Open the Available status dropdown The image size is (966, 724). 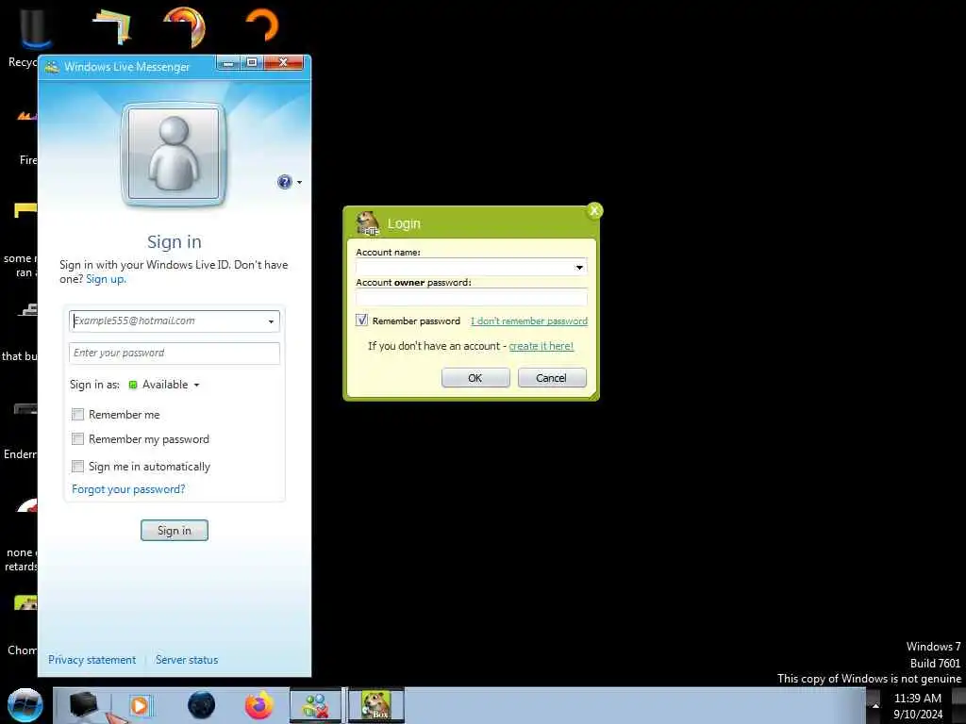164,385
